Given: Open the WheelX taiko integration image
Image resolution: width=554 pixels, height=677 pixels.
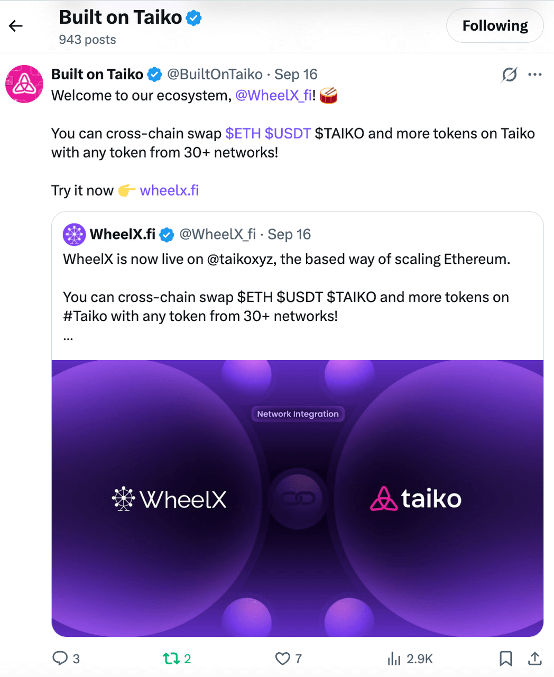Looking at the screenshot, I should pyautogui.click(x=297, y=498).
